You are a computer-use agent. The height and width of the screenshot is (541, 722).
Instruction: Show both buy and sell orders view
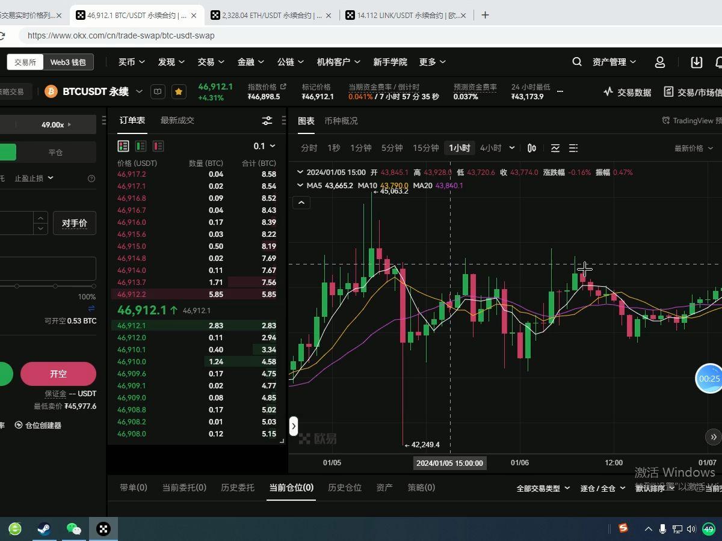[x=123, y=146]
